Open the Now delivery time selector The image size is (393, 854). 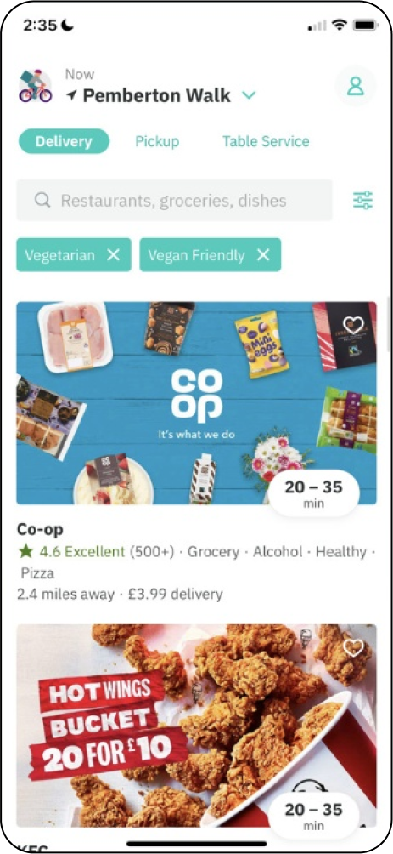click(x=80, y=74)
